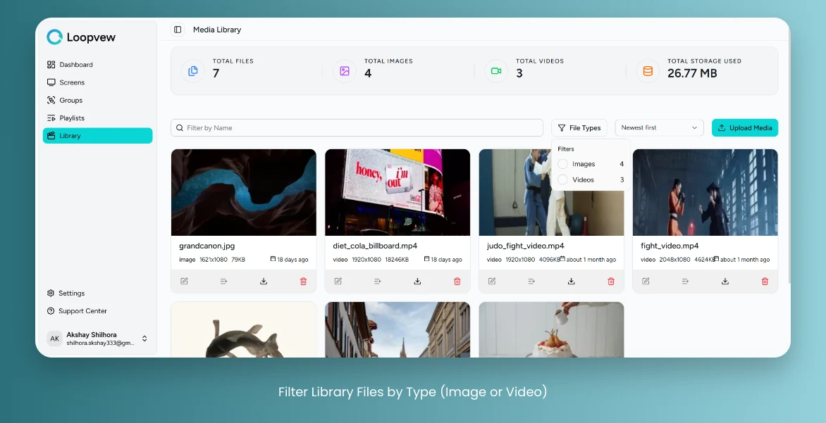The image size is (826, 423).
Task: Delete diet_cola_billboard.mp4 using its trash icon
Action: (457, 281)
